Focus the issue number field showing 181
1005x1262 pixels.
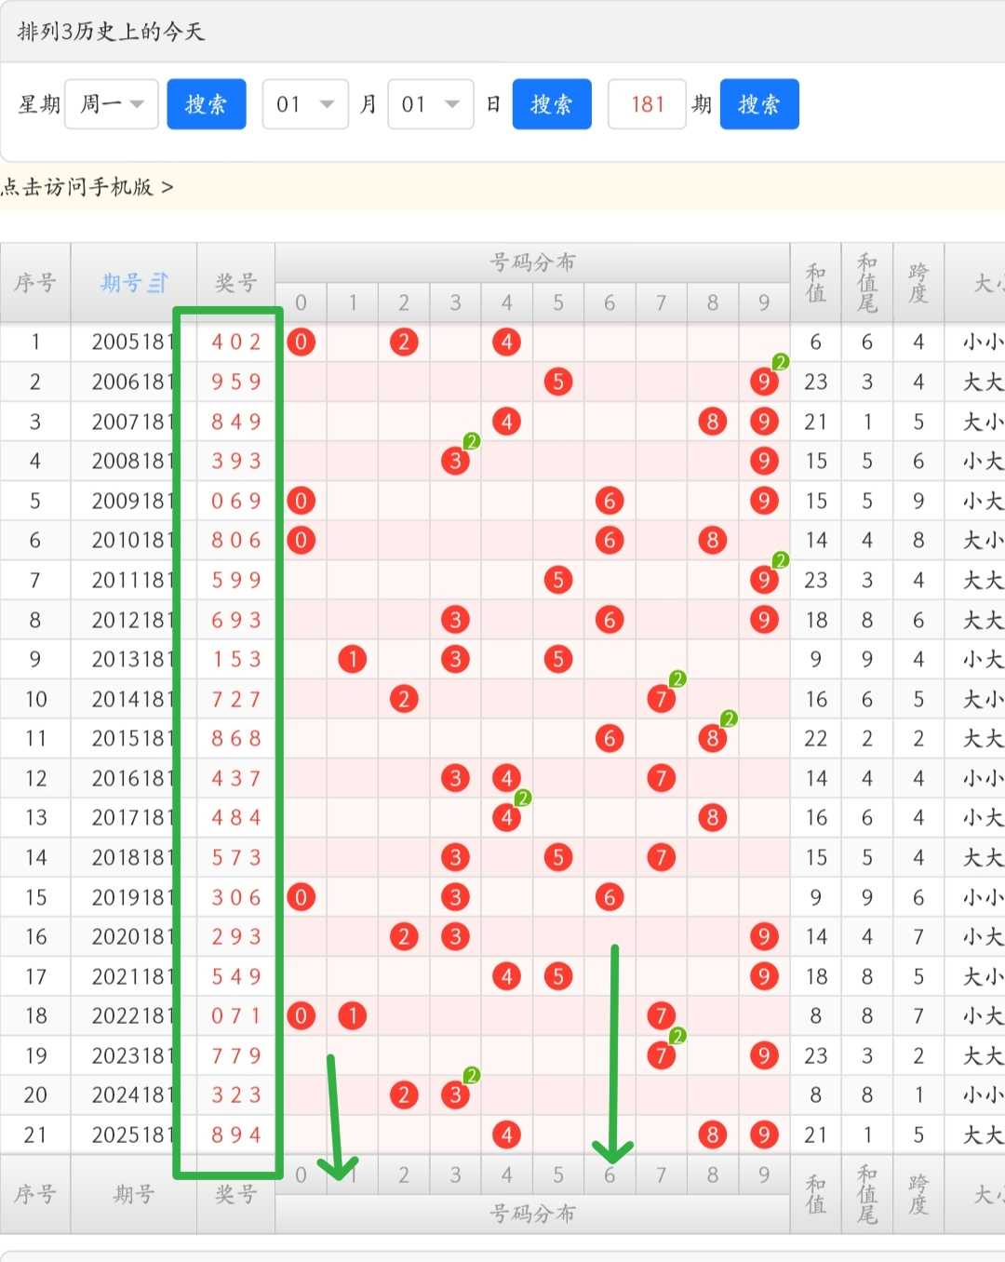(647, 104)
